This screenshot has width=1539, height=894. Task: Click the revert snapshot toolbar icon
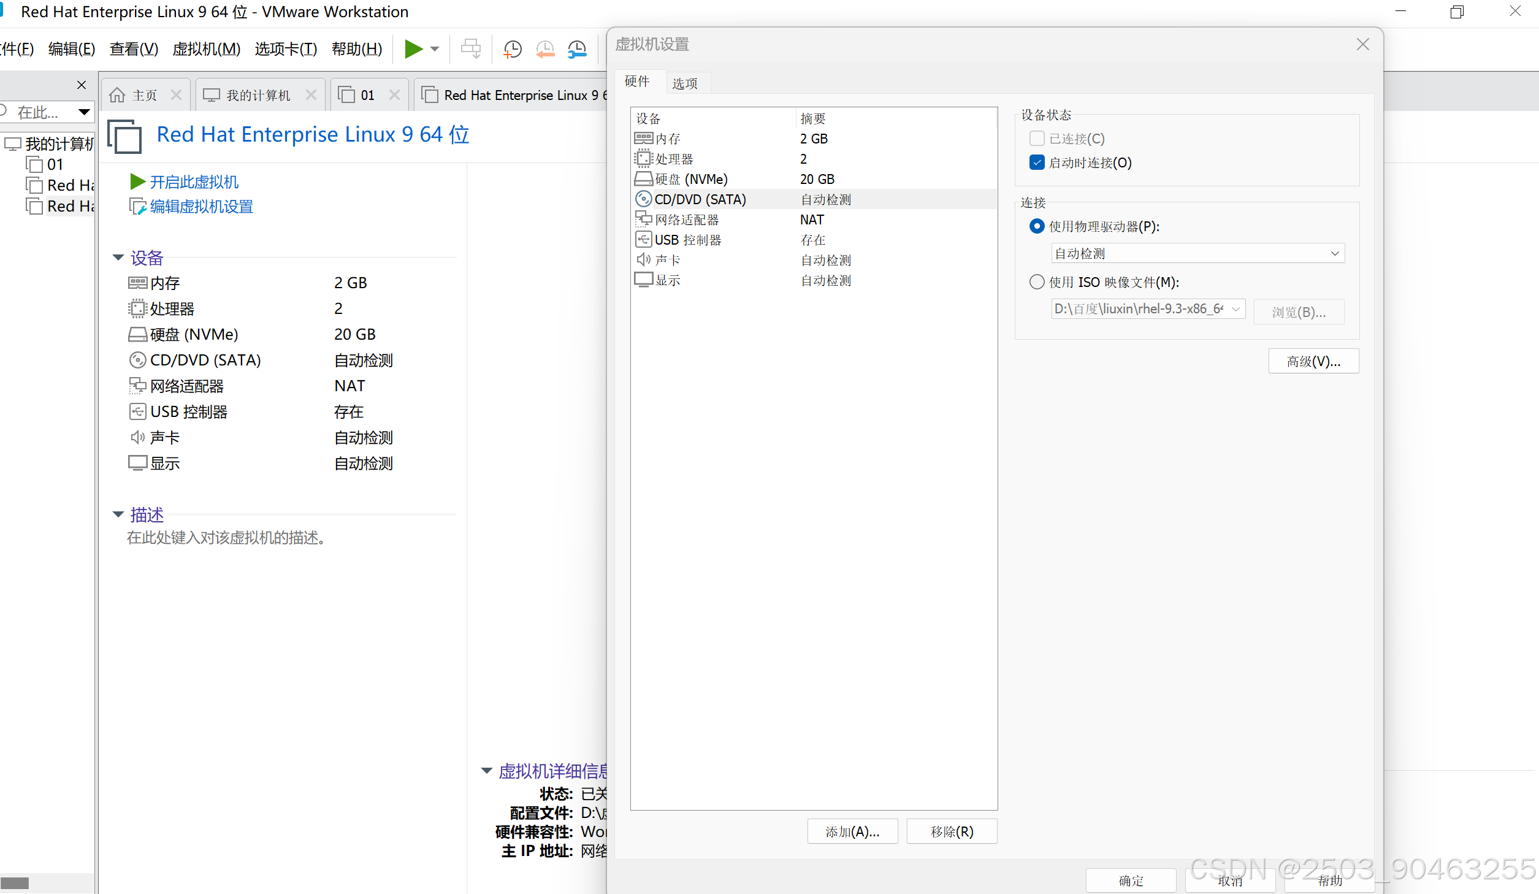545,49
